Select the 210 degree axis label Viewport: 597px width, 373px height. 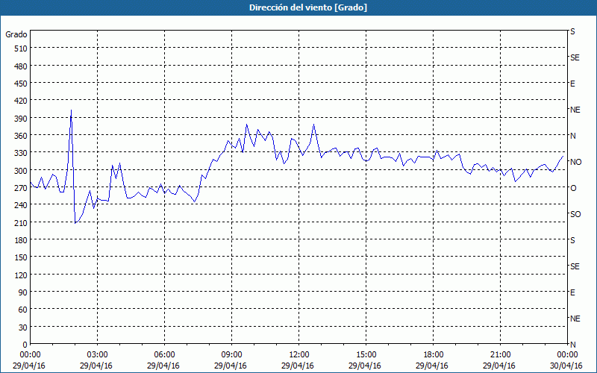(22, 222)
